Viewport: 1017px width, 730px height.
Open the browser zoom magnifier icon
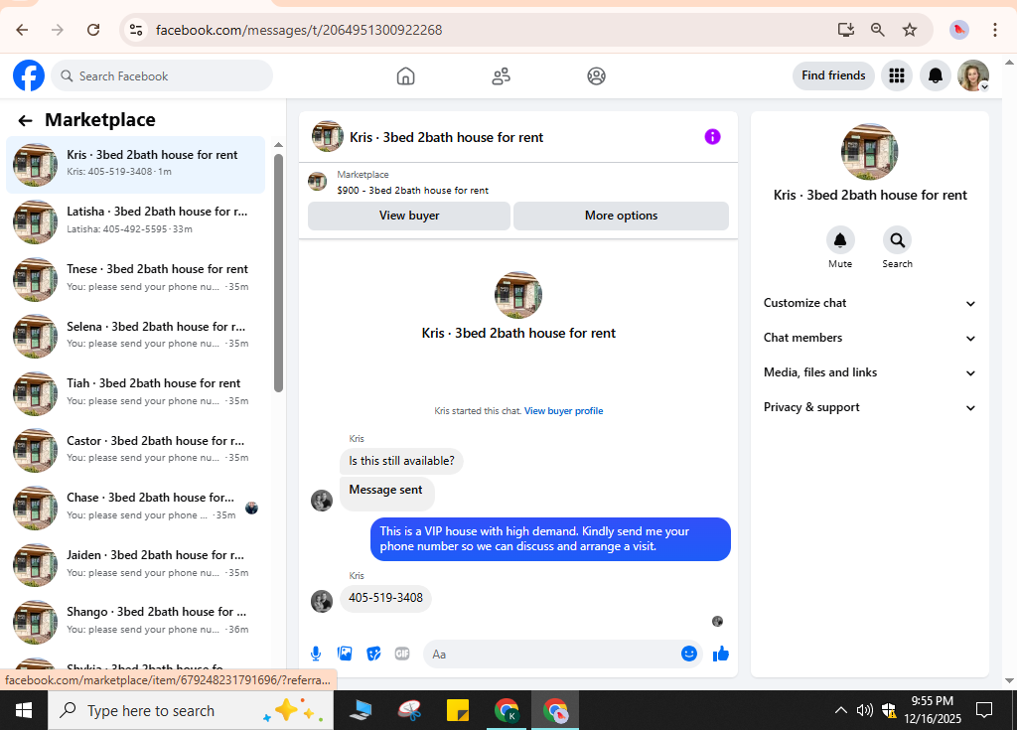(877, 30)
